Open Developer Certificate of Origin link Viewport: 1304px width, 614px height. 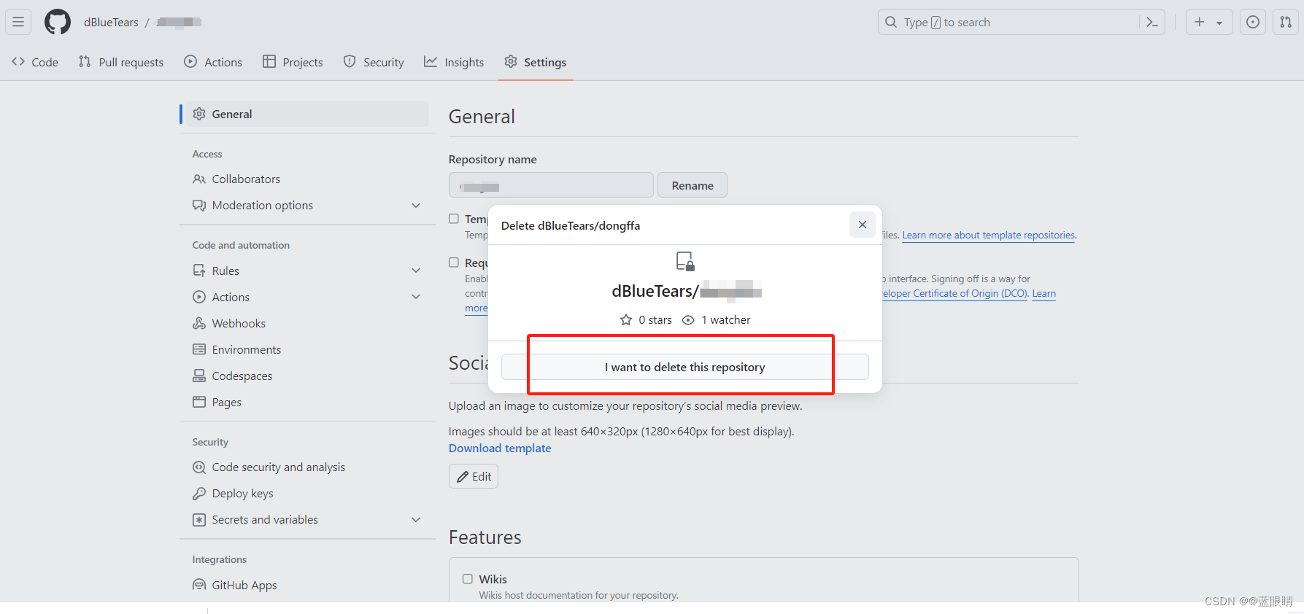955,294
